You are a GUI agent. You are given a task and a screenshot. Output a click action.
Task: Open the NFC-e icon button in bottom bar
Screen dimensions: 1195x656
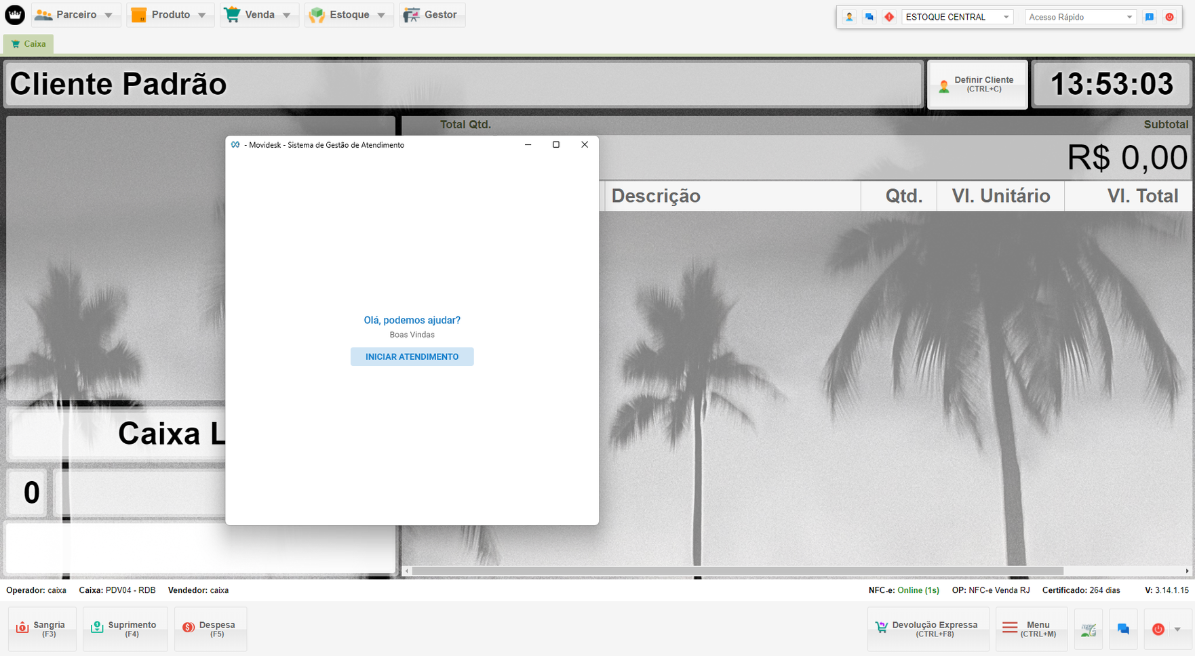[x=1089, y=630]
